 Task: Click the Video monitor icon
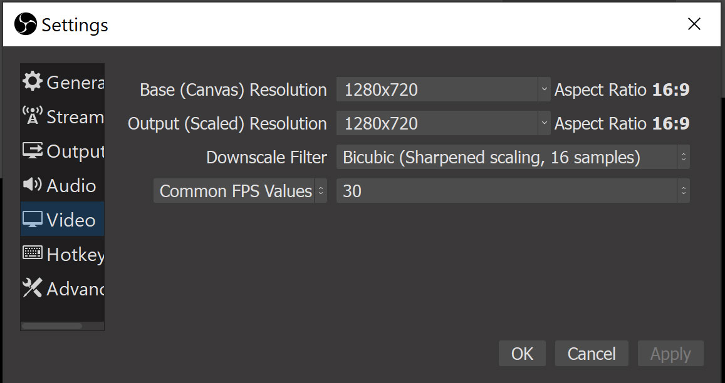[x=33, y=220]
